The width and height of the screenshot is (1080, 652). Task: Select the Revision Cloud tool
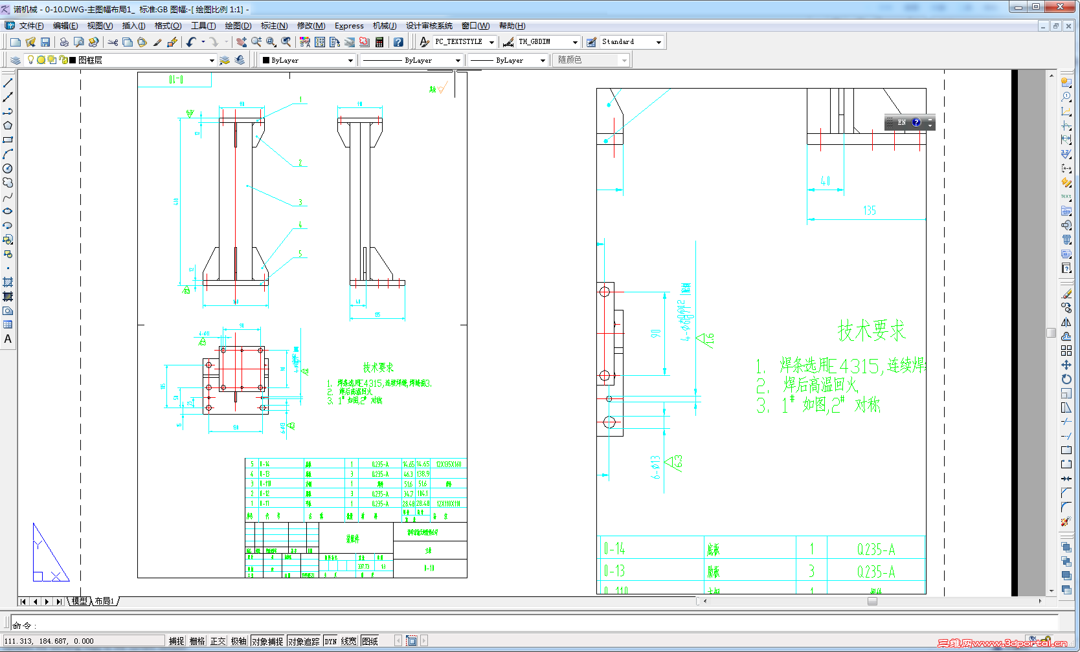[x=8, y=182]
